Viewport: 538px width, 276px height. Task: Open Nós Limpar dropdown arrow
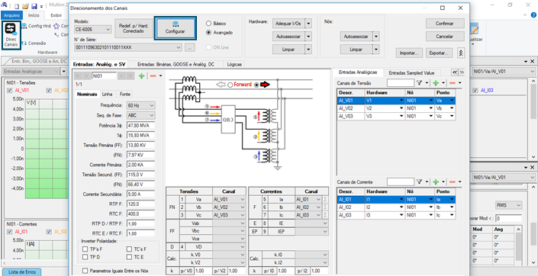(376, 50)
